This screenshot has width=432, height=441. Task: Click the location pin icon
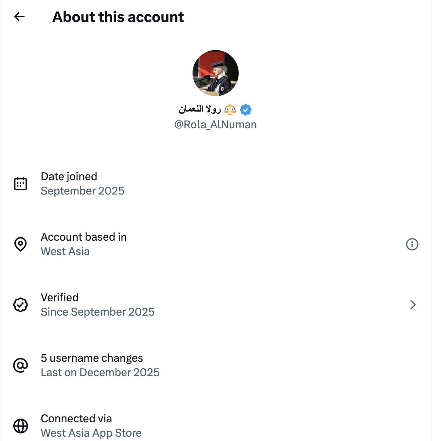coord(21,244)
